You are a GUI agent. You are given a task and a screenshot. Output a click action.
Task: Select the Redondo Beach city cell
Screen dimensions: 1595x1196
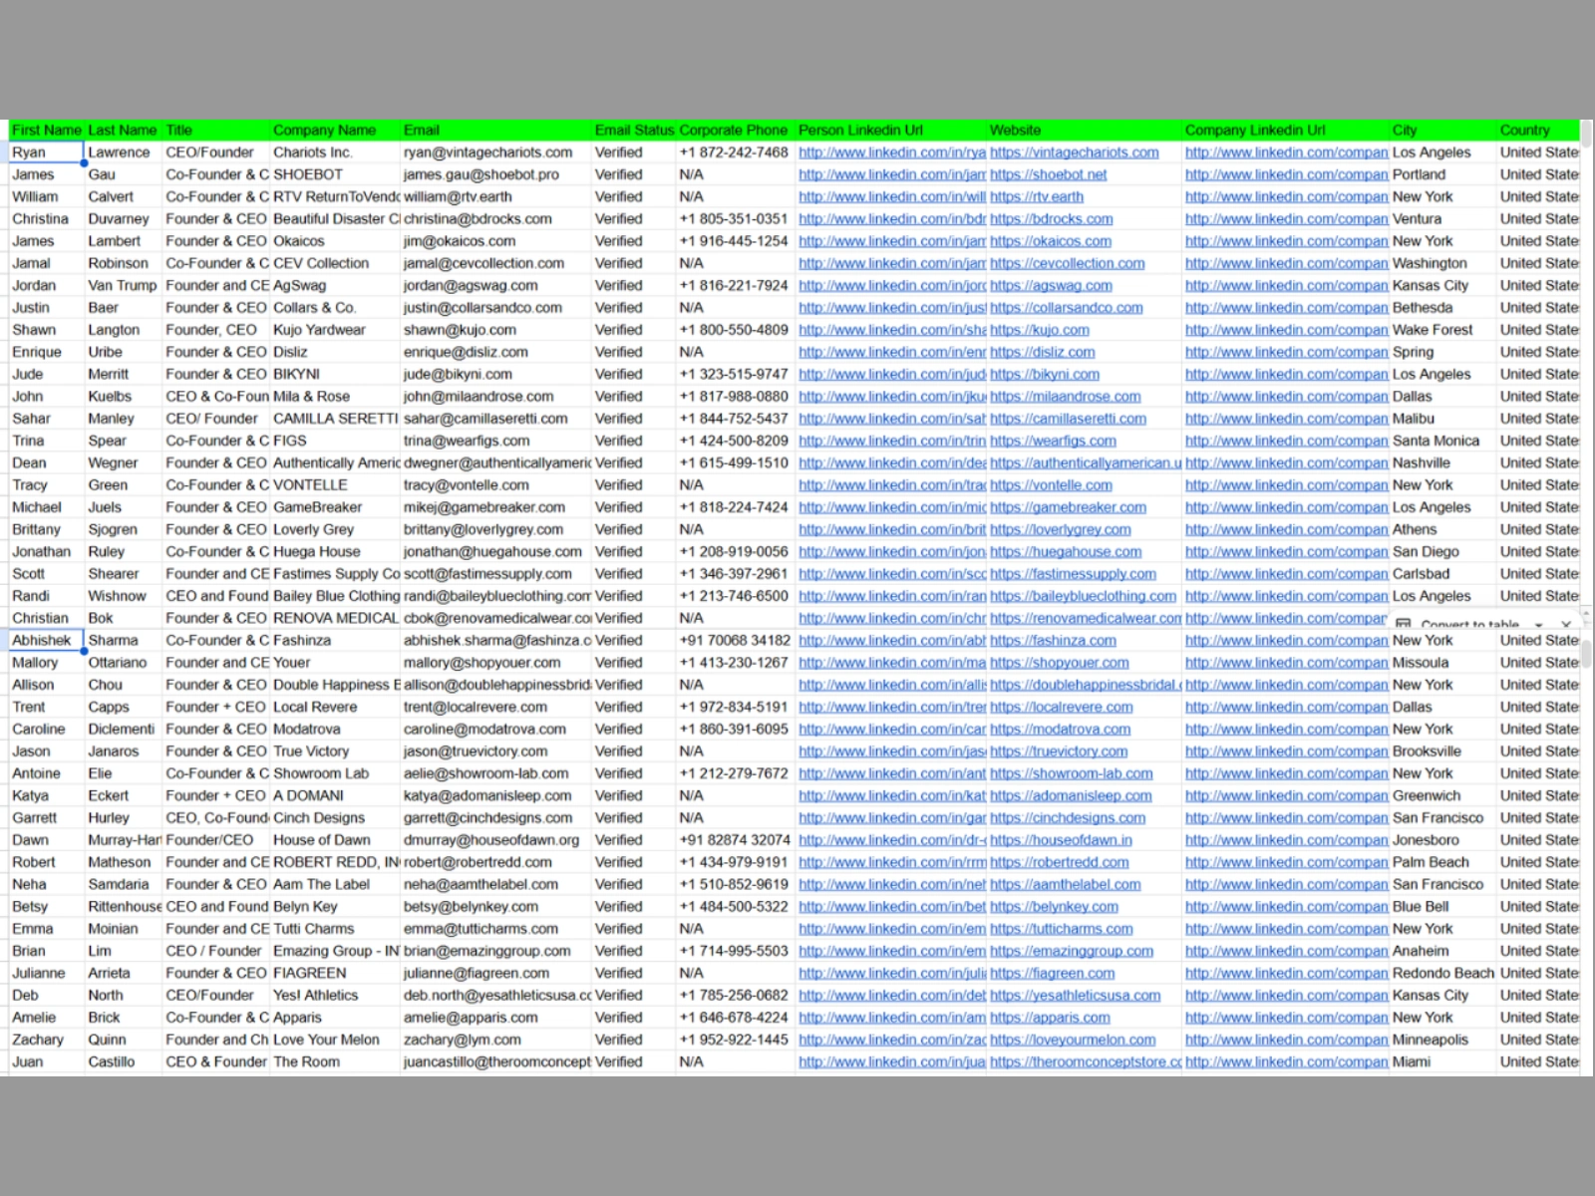pyautogui.click(x=1443, y=974)
